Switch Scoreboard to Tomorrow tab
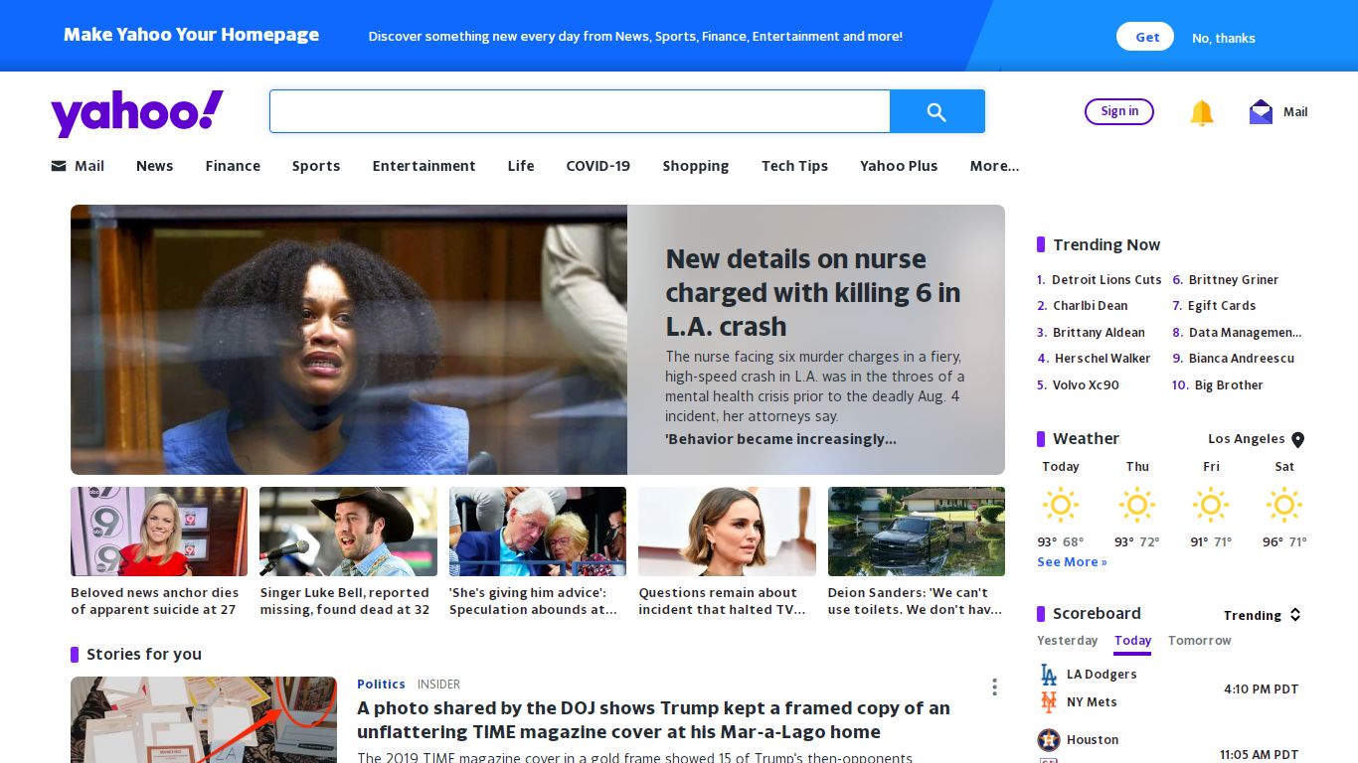Screen dimensions: 1358x763 pos(1200,641)
